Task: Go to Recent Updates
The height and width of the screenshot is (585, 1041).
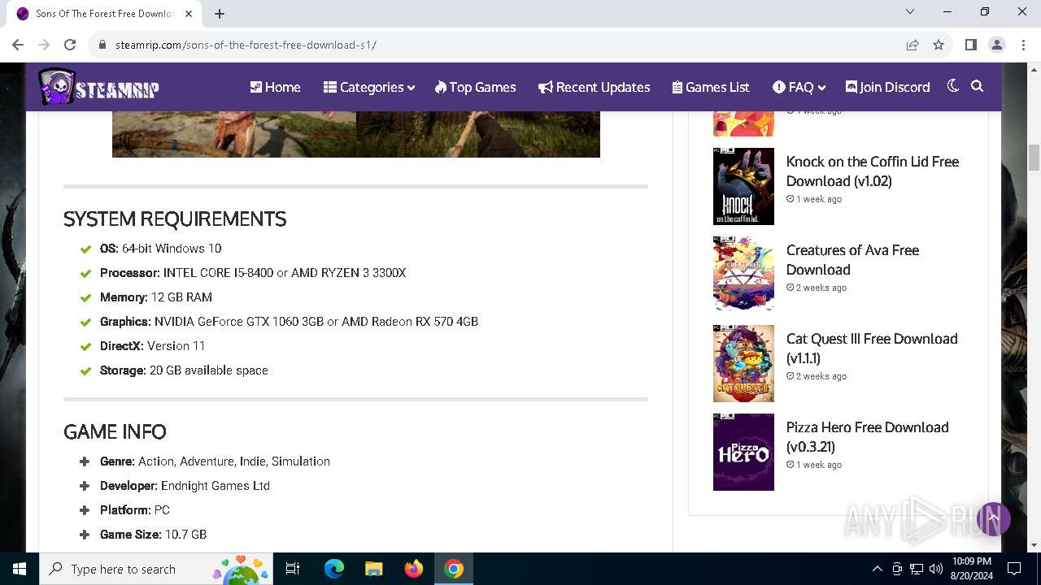Action: (x=594, y=87)
